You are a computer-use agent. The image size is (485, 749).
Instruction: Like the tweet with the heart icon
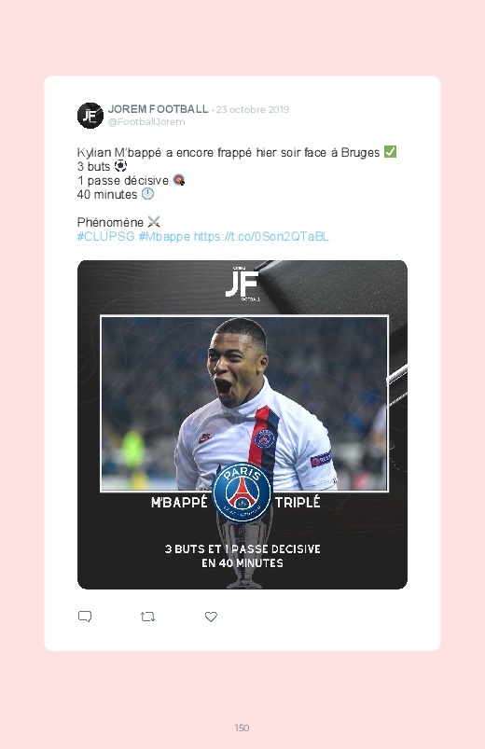point(211,617)
